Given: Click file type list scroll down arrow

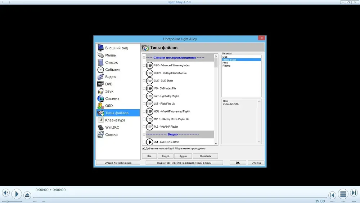Looking at the screenshot, I should click(x=216, y=144).
